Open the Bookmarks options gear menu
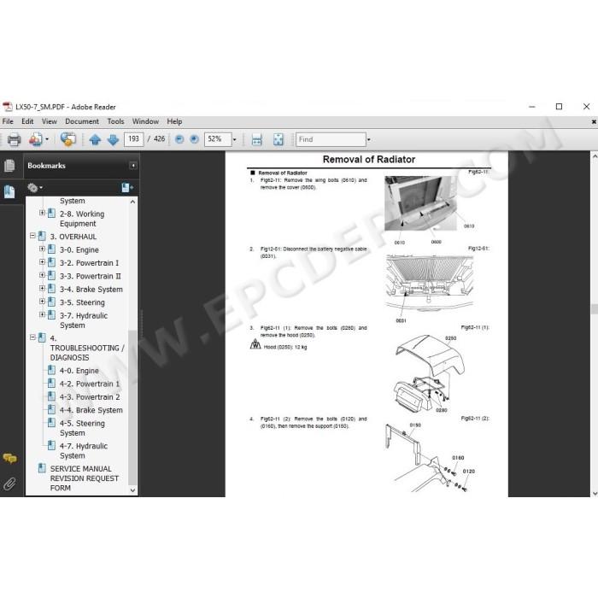The width and height of the screenshot is (598, 598). (x=35, y=187)
